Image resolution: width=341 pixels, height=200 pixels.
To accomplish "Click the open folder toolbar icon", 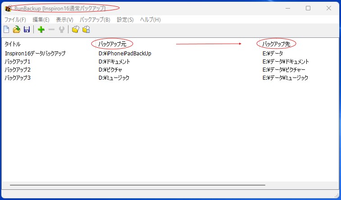I will coord(17,30).
